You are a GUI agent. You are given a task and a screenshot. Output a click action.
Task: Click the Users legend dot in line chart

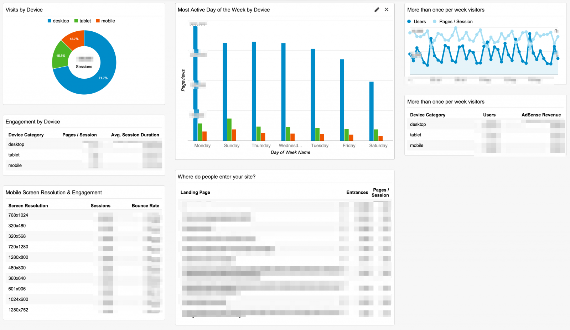pos(409,22)
